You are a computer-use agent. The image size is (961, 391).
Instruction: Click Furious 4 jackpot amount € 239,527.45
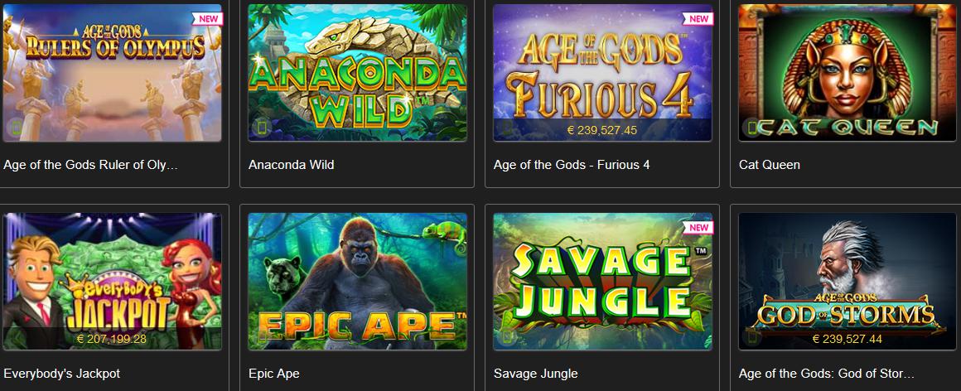tap(602, 130)
